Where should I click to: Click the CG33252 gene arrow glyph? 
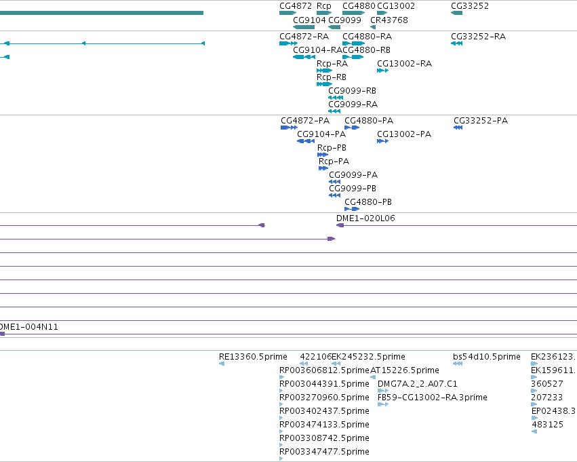pyautogui.click(x=457, y=13)
